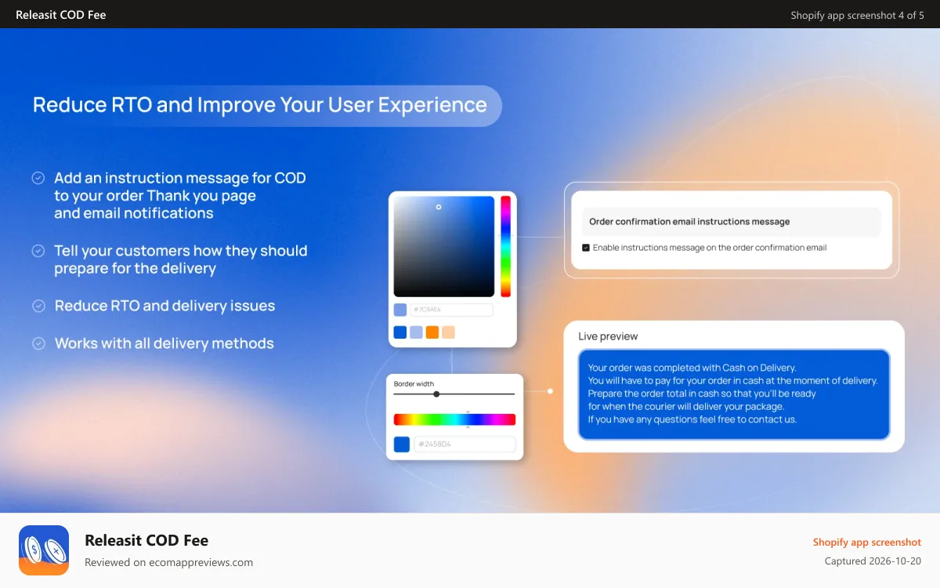The image size is (940, 588).
Task: Click the 'Order confirmation email instructions message' header
Action: pos(732,222)
